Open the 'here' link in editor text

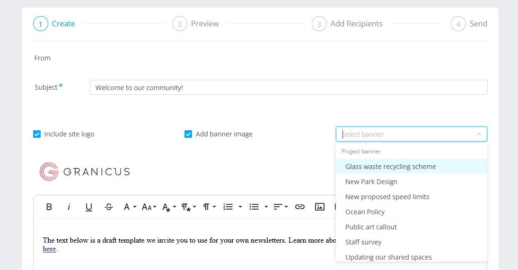click(49, 249)
